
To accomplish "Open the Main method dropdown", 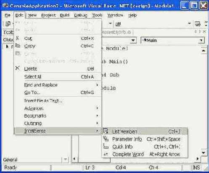I will [201, 40].
